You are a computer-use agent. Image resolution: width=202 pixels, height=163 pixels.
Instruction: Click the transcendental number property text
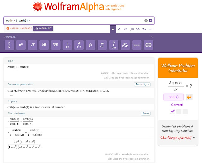[36, 107]
